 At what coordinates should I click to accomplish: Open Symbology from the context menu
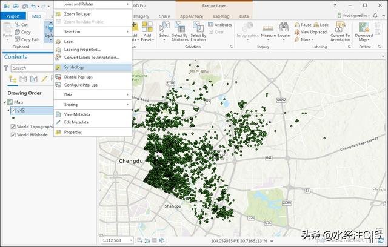93,67
